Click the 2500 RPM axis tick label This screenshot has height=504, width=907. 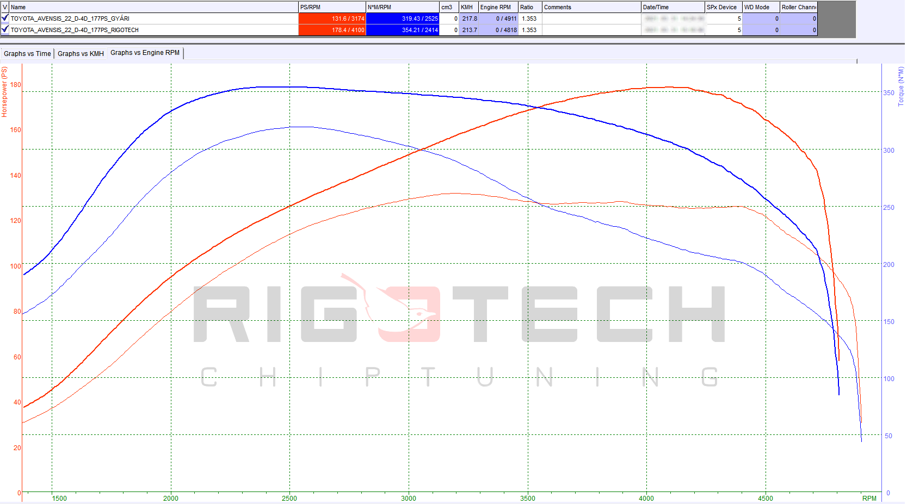(289, 498)
